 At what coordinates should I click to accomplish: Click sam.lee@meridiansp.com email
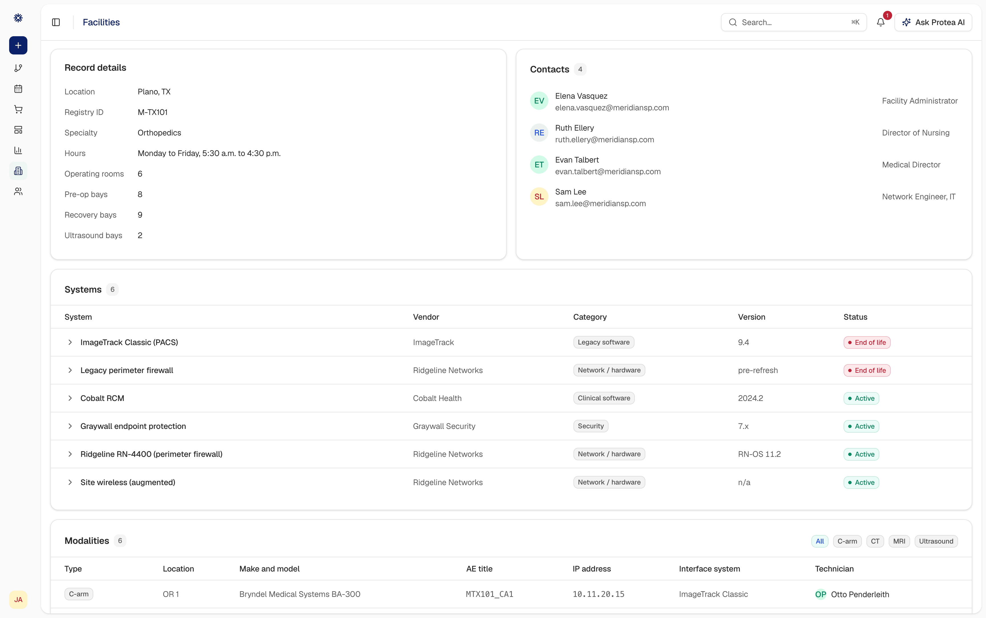[601, 203]
